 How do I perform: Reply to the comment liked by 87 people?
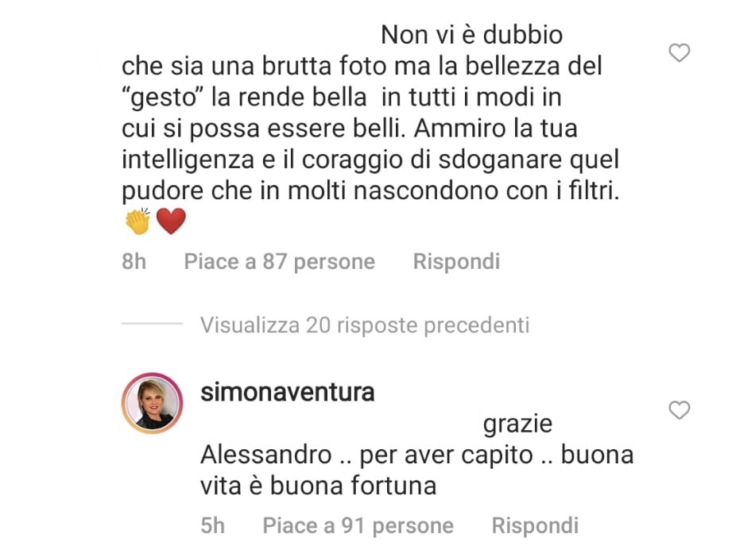coord(456,262)
